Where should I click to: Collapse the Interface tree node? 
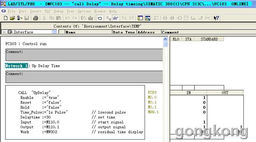pyautogui.click(x=4, y=32)
